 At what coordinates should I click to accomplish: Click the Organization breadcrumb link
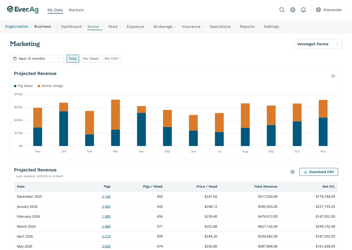pos(17,26)
